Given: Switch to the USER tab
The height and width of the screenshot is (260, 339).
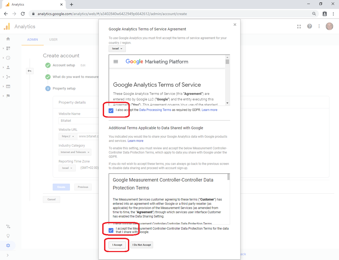Looking at the screenshot, I should (53, 40).
